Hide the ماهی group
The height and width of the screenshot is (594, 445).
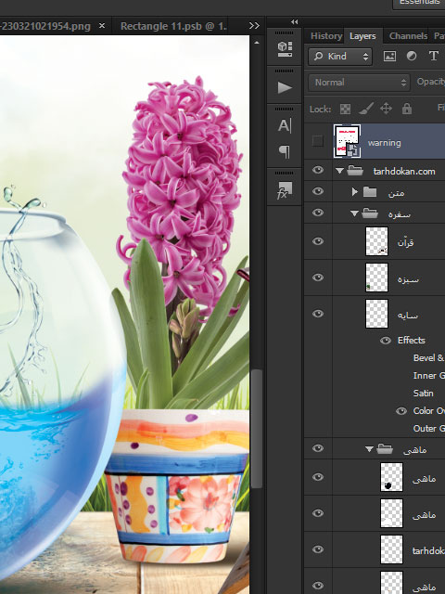click(x=318, y=448)
